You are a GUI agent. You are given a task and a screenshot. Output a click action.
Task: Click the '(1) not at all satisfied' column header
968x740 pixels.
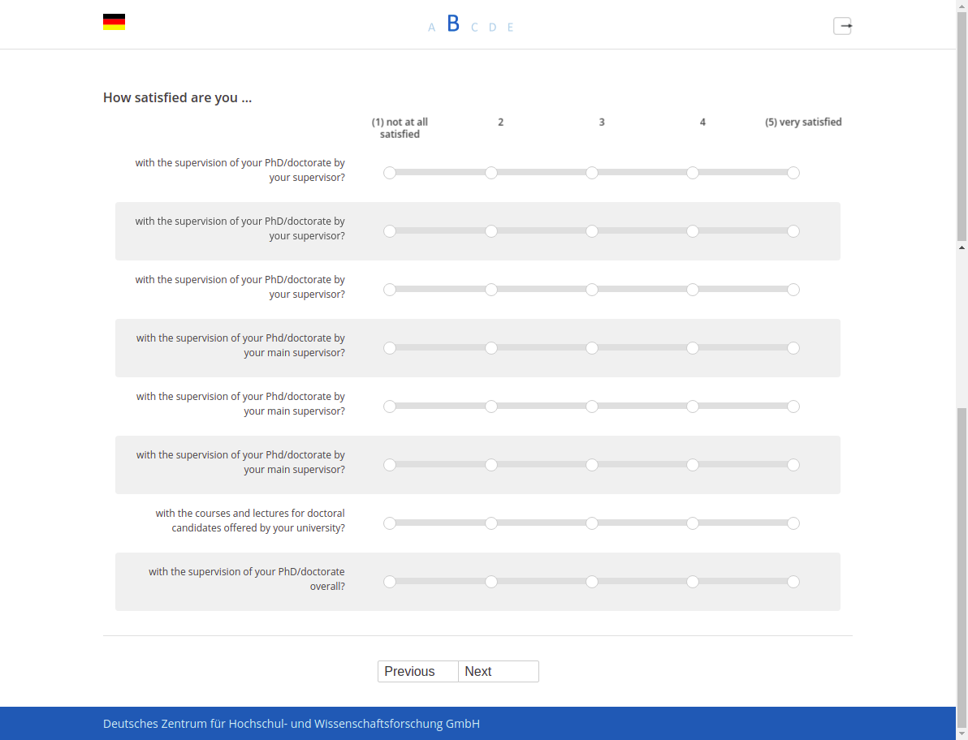pos(400,128)
